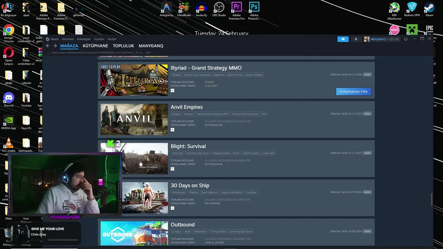Open the Youtube folder on desktop
Screen dimensions: 443x249
(x=26, y=100)
